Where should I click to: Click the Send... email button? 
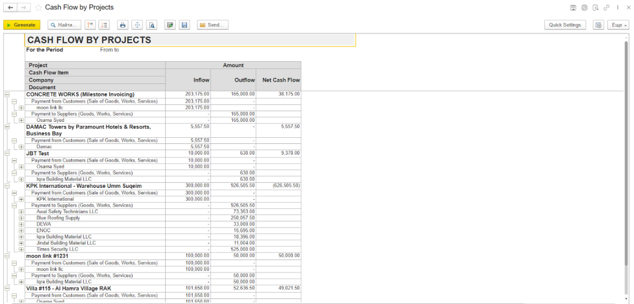[x=212, y=25]
